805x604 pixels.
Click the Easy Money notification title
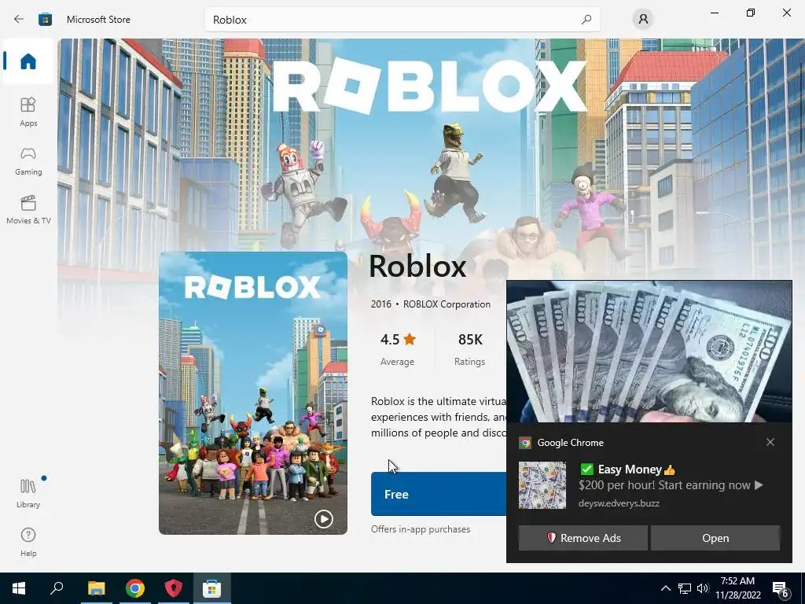click(x=628, y=470)
